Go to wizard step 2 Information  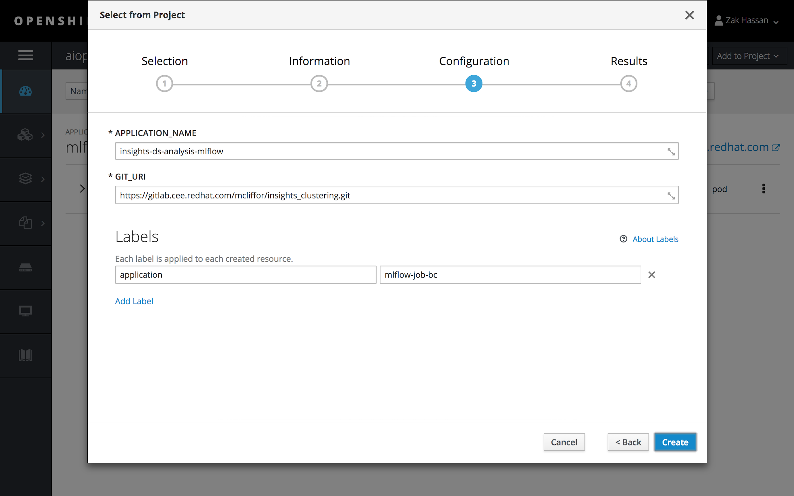(319, 84)
